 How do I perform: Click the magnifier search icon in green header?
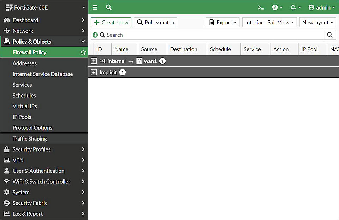tap(109, 7)
